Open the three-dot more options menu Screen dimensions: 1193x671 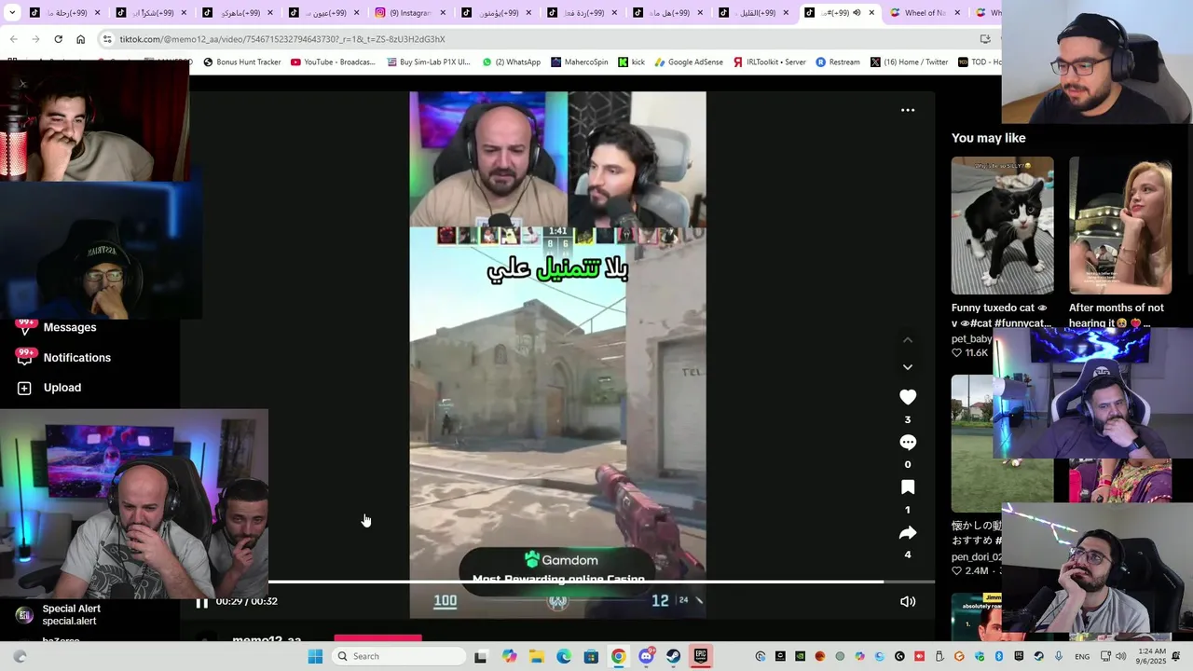tap(908, 110)
